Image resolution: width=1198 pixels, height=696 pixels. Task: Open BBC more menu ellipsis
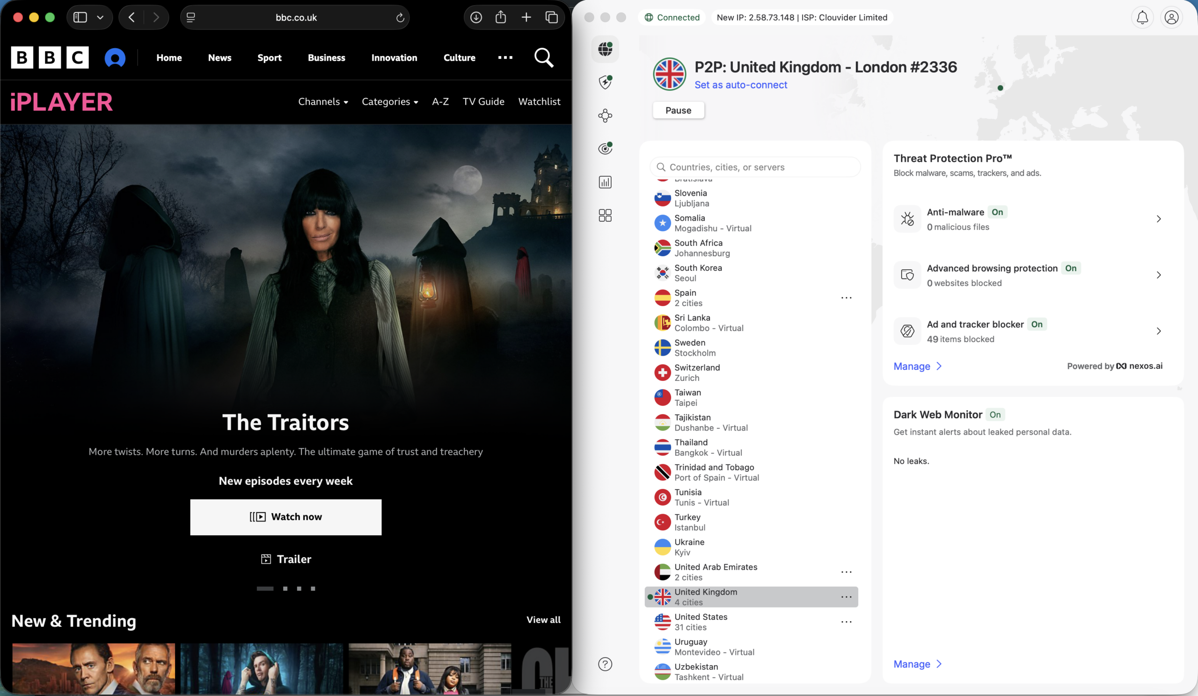505,57
